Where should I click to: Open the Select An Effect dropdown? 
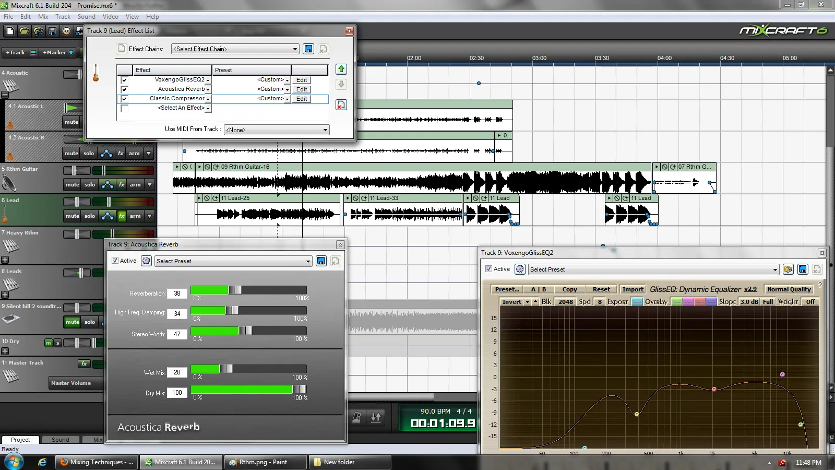[x=208, y=109]
